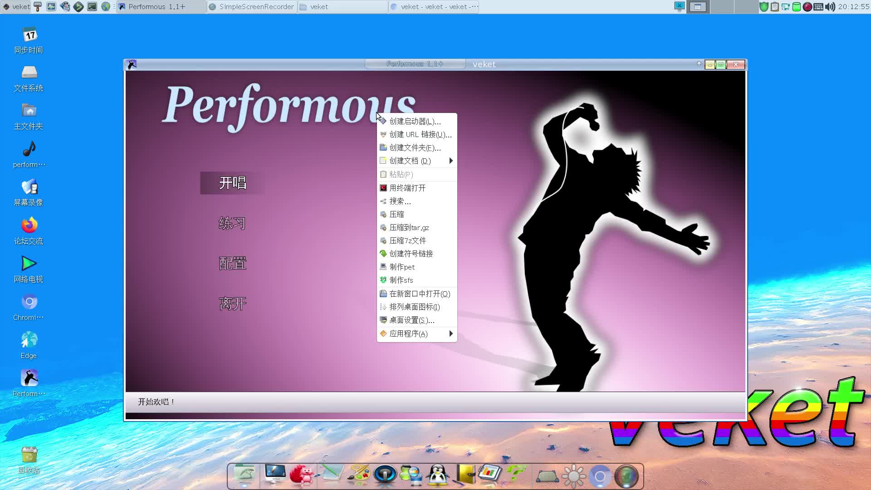Launch the 屏幕录像 screen recorder icon
871x490 pixels.
[x=29, y=193]
